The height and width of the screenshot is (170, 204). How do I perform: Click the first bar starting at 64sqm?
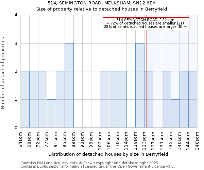(25, 99)
